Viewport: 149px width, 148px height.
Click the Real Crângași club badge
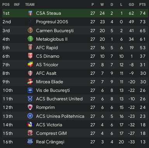(30, 142)
